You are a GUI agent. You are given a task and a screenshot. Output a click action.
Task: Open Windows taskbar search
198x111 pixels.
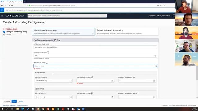click(7, 109)
